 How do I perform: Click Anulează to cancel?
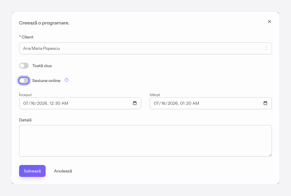[63, 171]
